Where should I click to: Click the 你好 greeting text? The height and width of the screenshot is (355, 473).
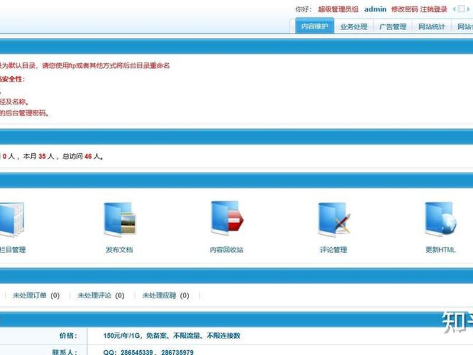[x=303, y=9]
